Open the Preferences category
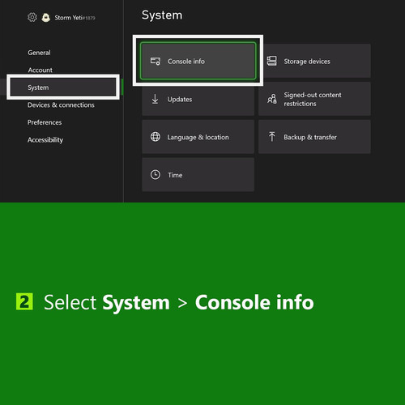Viewport: 405px width, 405px height. coord(45,122)
